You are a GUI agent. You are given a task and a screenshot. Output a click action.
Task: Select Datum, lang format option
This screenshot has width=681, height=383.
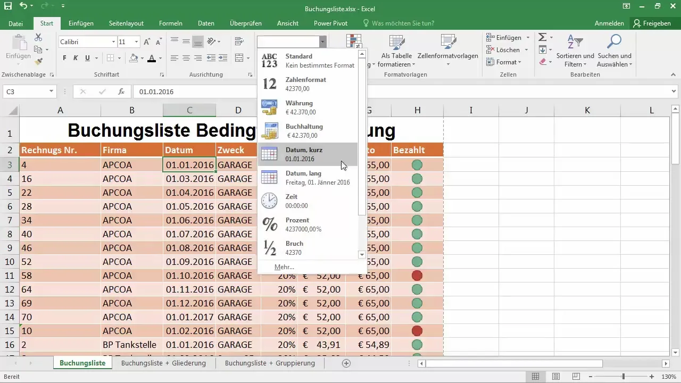point(308,177)
